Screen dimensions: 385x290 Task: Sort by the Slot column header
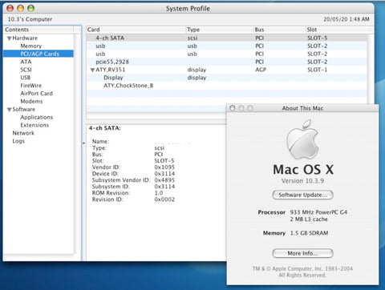339,30
